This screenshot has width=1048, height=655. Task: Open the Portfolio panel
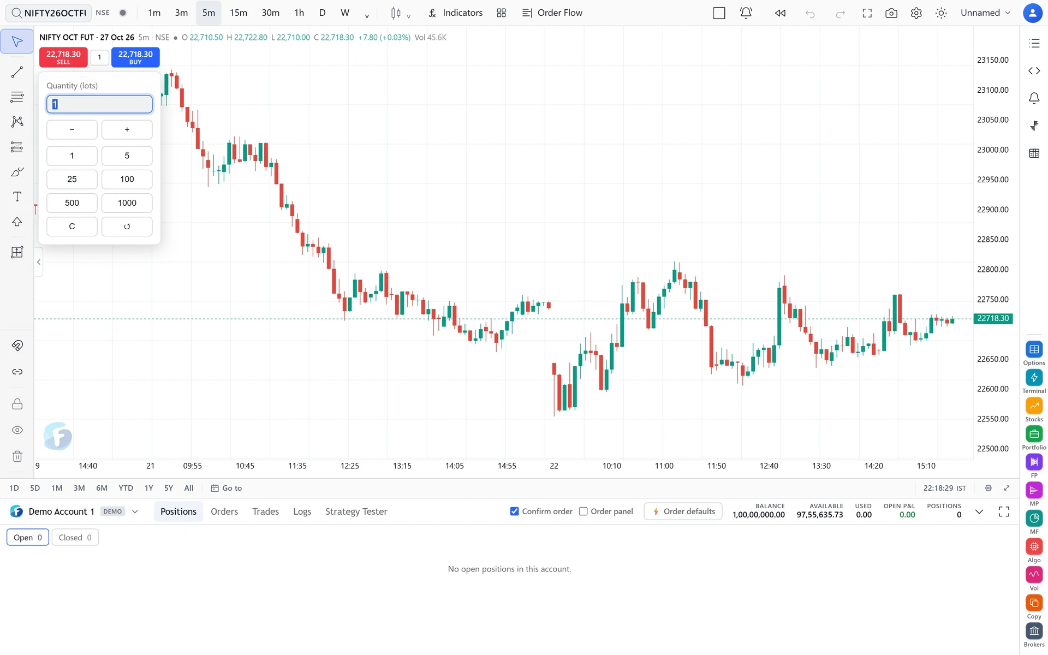click(x=1034, y=434)
